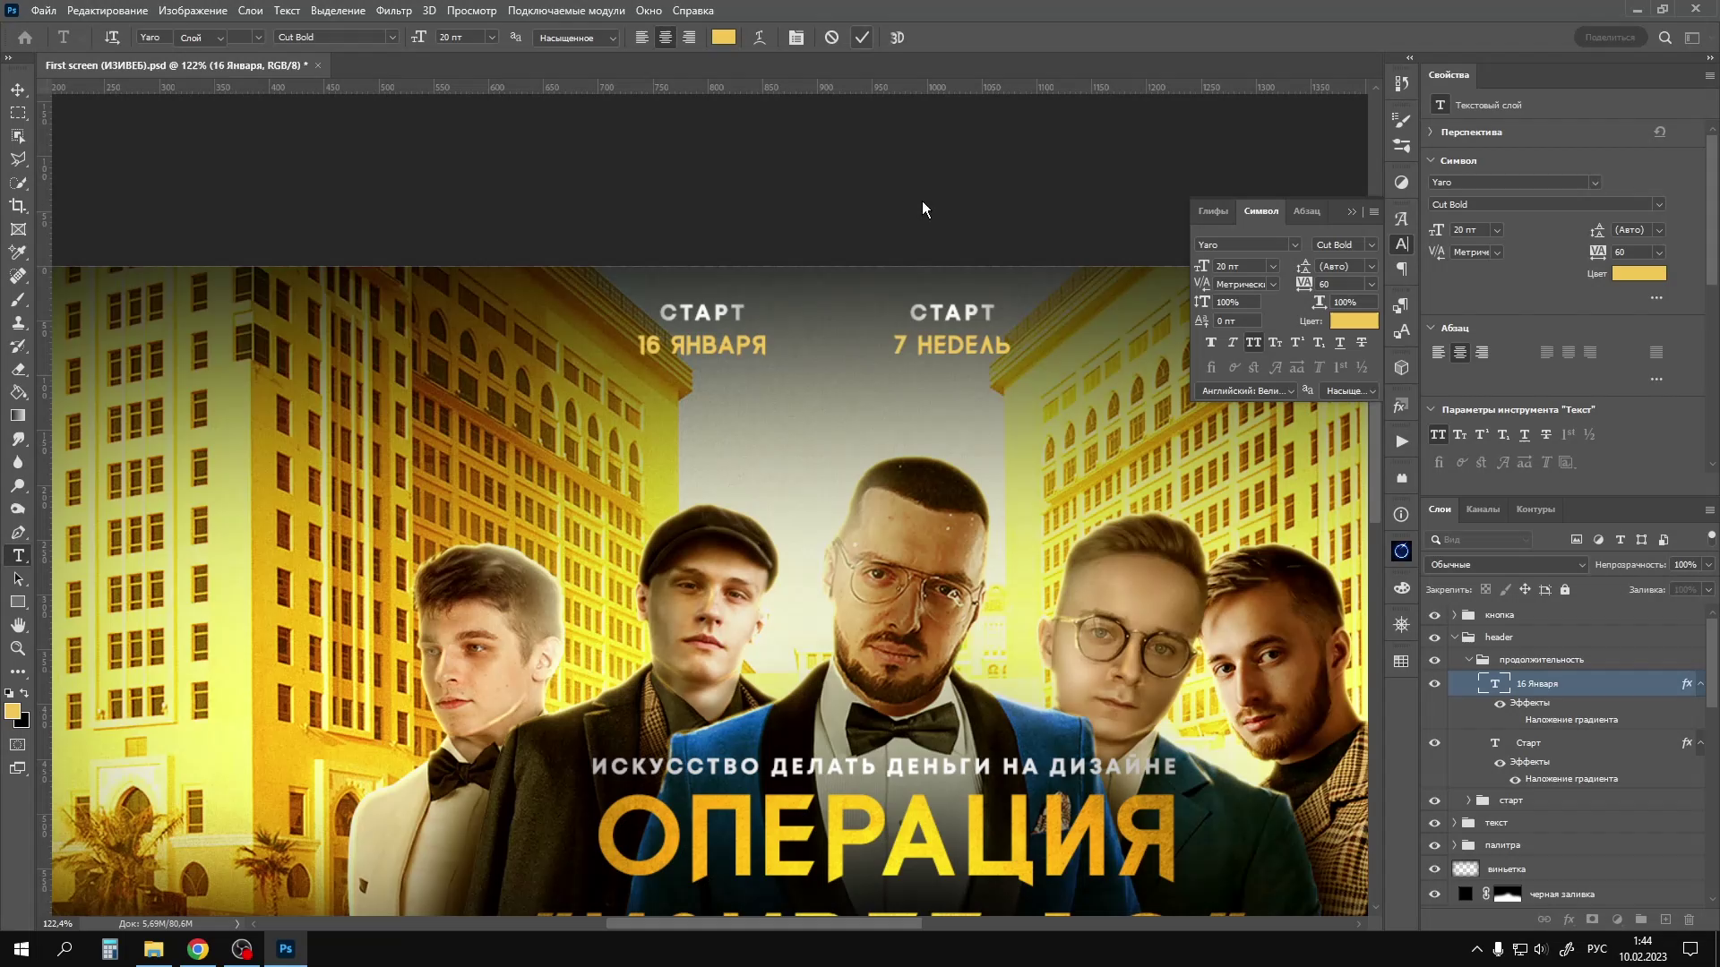Expand the текст layer group

(1454, 823)
